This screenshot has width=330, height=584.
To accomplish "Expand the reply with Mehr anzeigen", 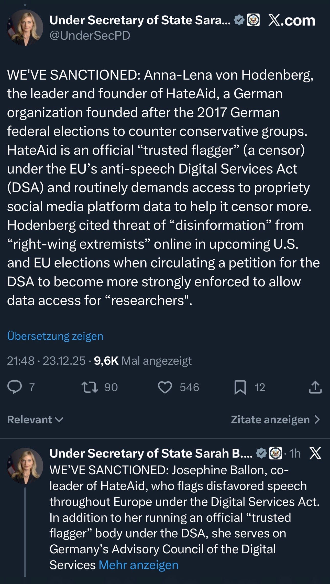I will [138, 565].
